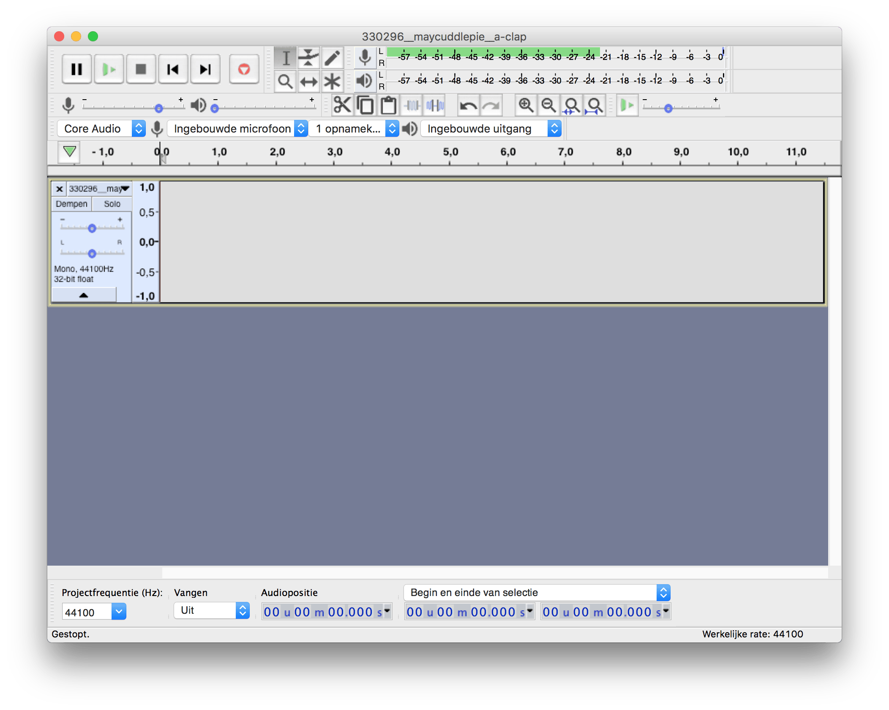Screen dimensions: 889x710
Task: Open track name menu 330296__may
Action: click(99, 189)
